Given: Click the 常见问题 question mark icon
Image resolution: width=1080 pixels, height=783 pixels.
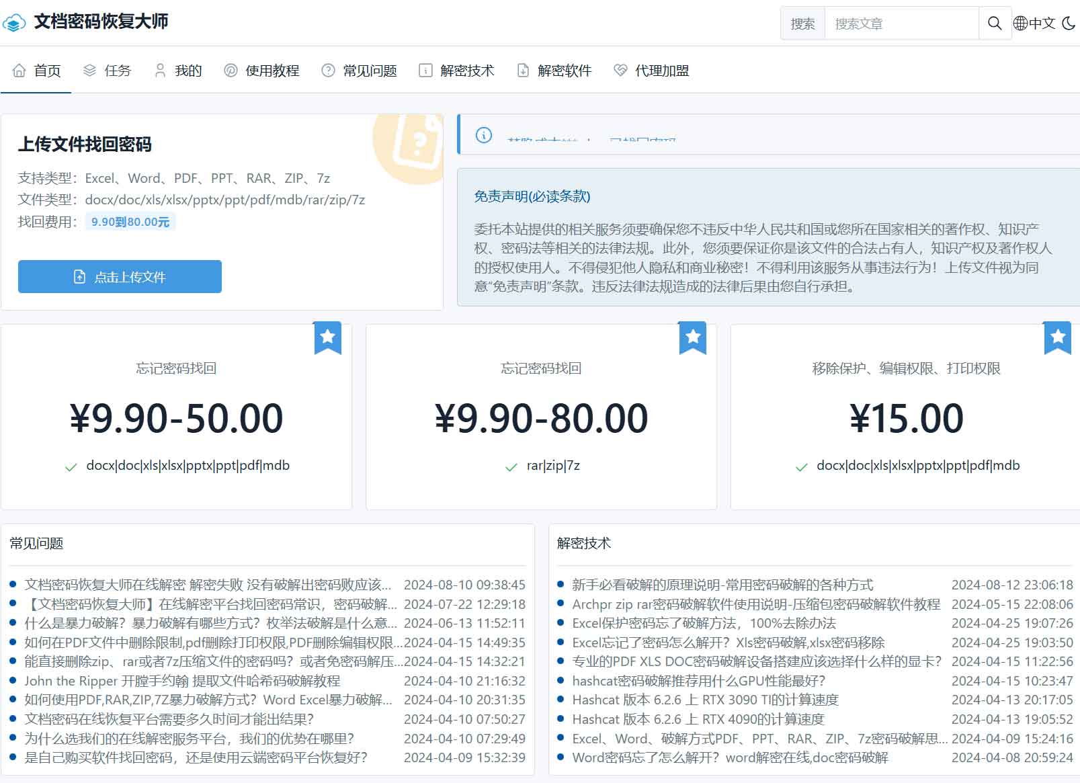Looking at the screenshot, I should (328, 71).
